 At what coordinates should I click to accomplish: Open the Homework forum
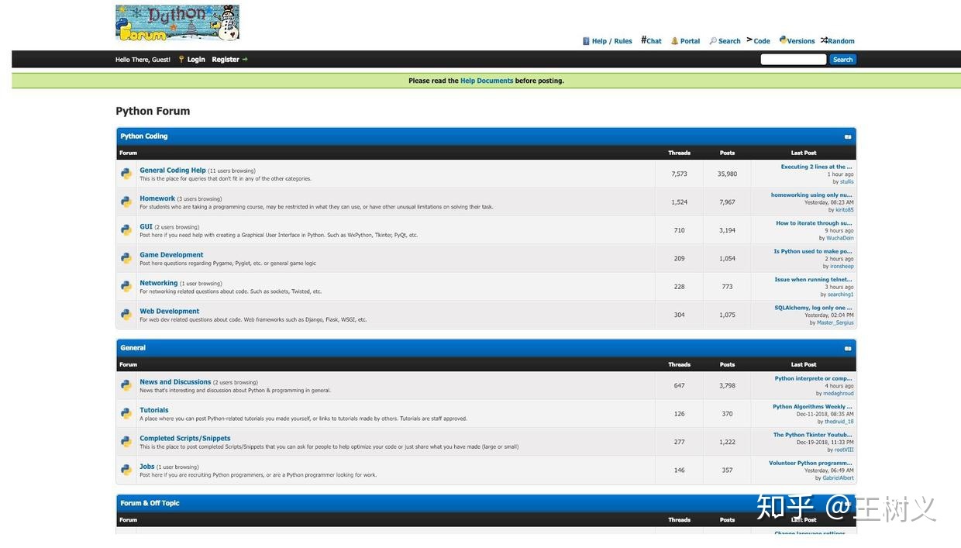pyautogui.click(x=157, y=198)
